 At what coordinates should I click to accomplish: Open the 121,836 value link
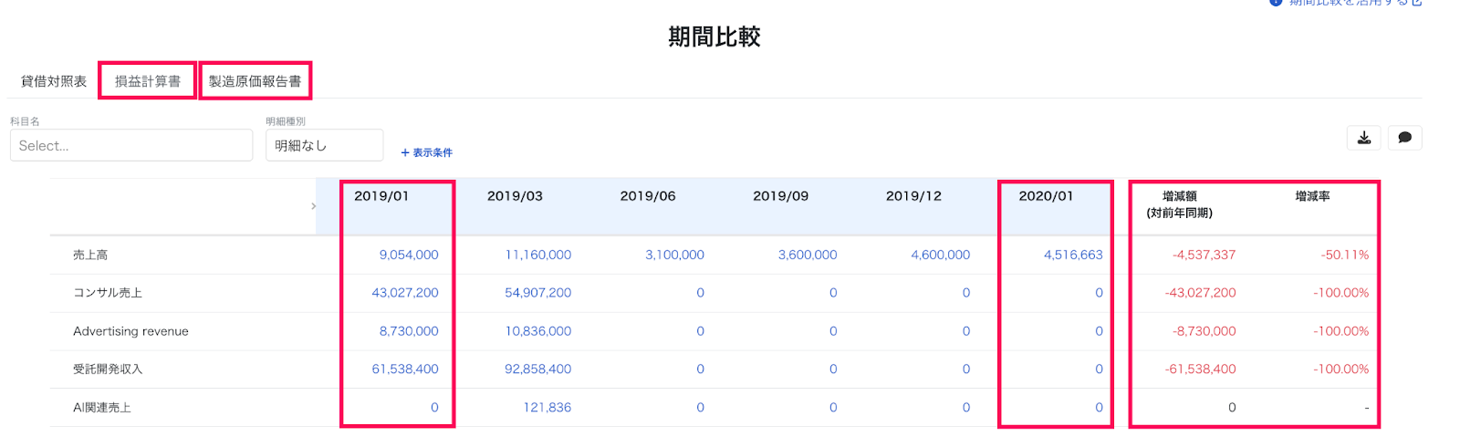pyautogui.click(x=547, y=408)
